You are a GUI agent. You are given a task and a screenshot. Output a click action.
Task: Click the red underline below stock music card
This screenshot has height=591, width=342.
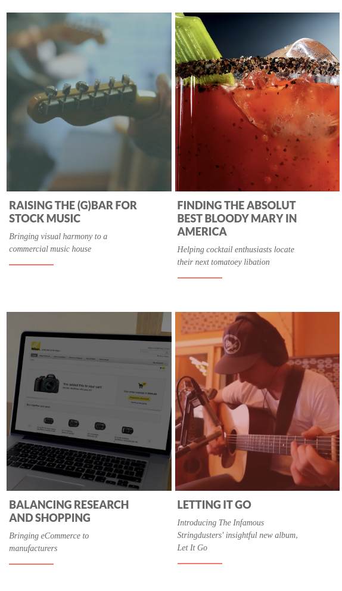coord(31,265)
